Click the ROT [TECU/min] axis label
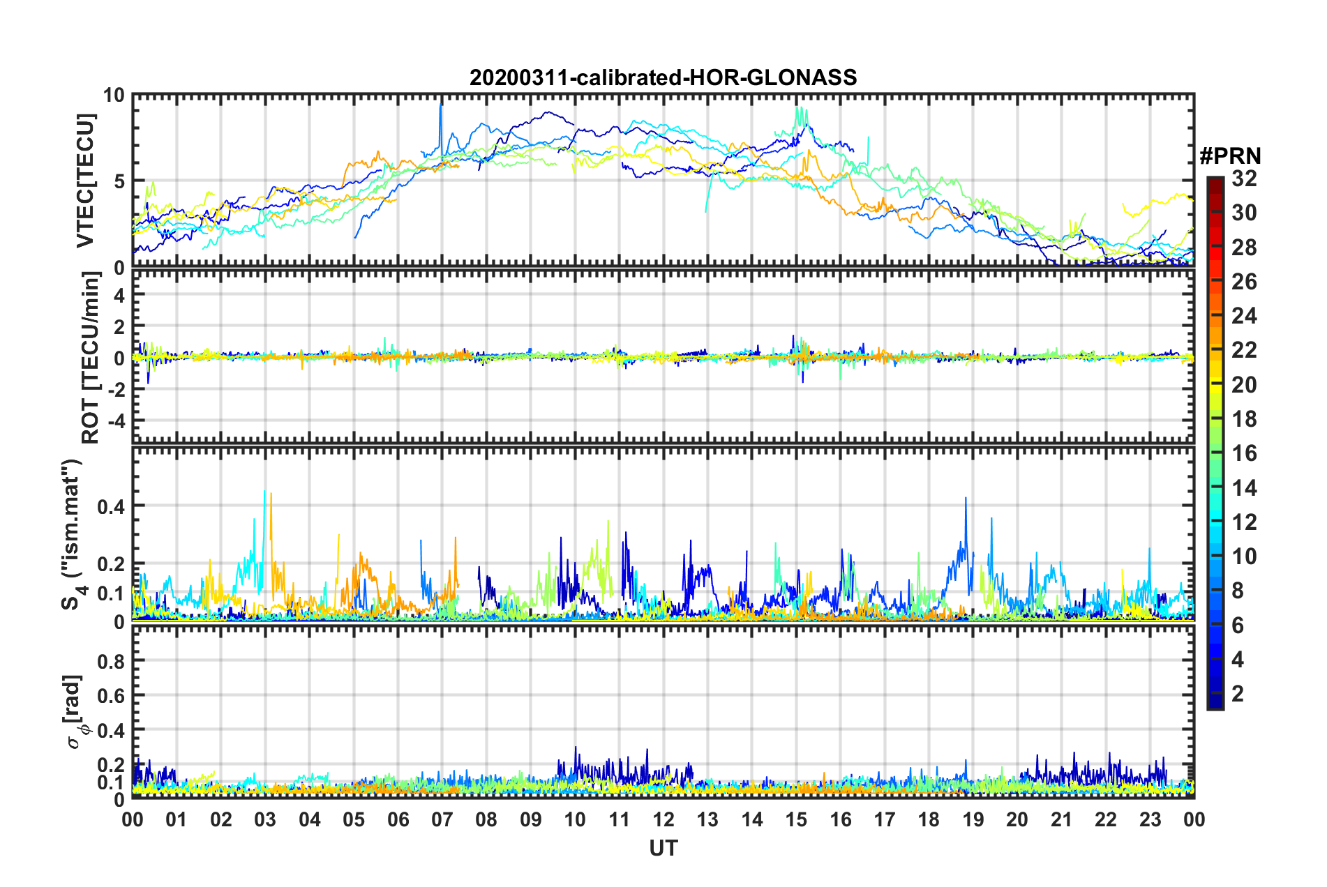This screenshot has width=1327, height=887. pos(91,358)
